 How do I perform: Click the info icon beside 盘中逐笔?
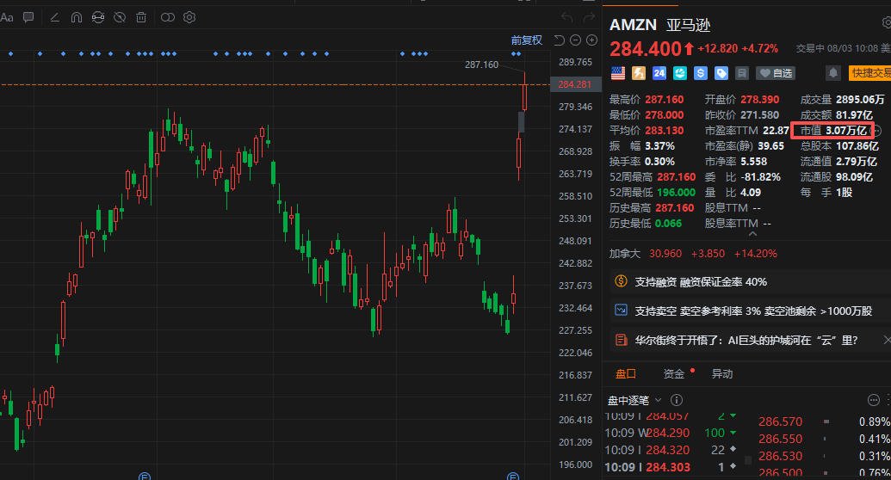coord(676,401)
